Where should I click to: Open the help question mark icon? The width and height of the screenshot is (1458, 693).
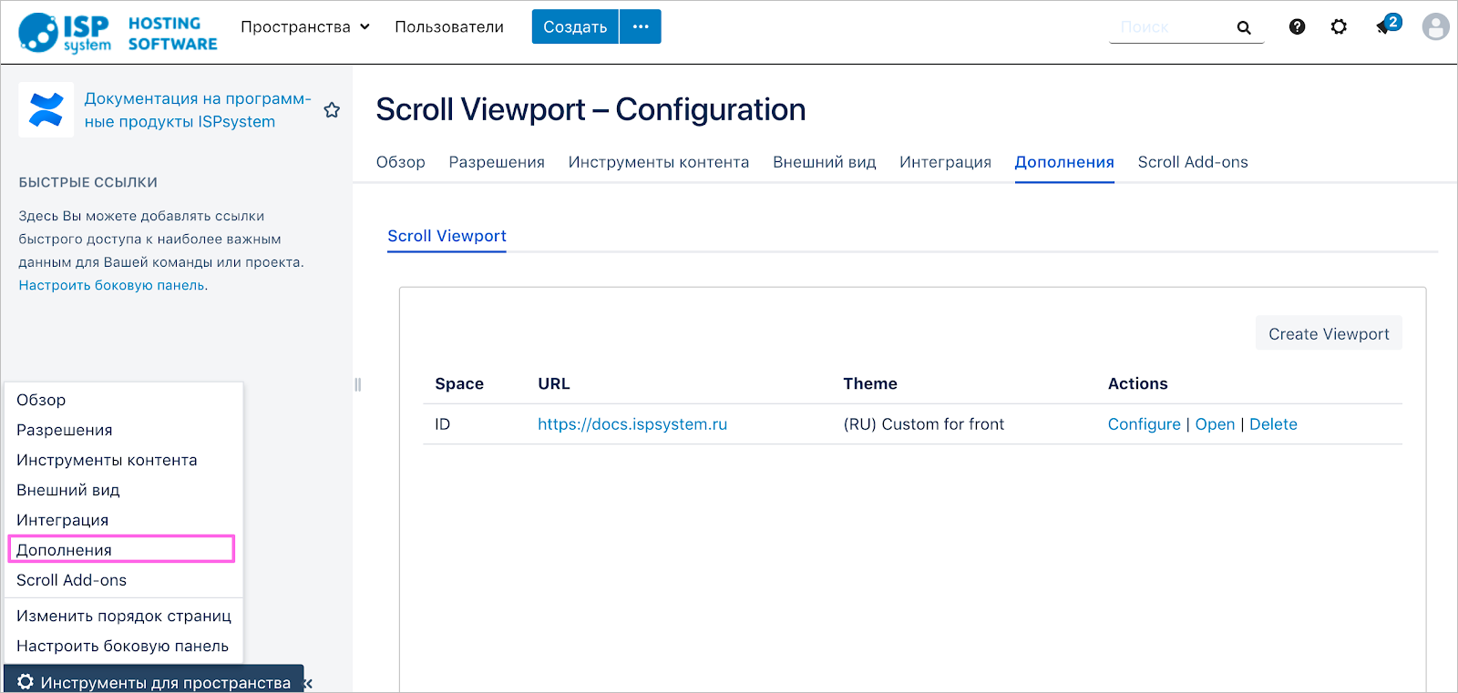(x=1297, y=27)
